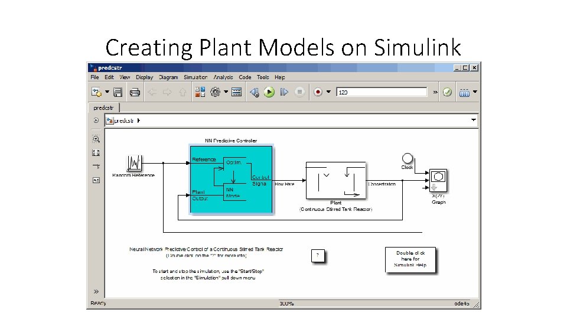Click the Print icon

(x=135, y=92)
